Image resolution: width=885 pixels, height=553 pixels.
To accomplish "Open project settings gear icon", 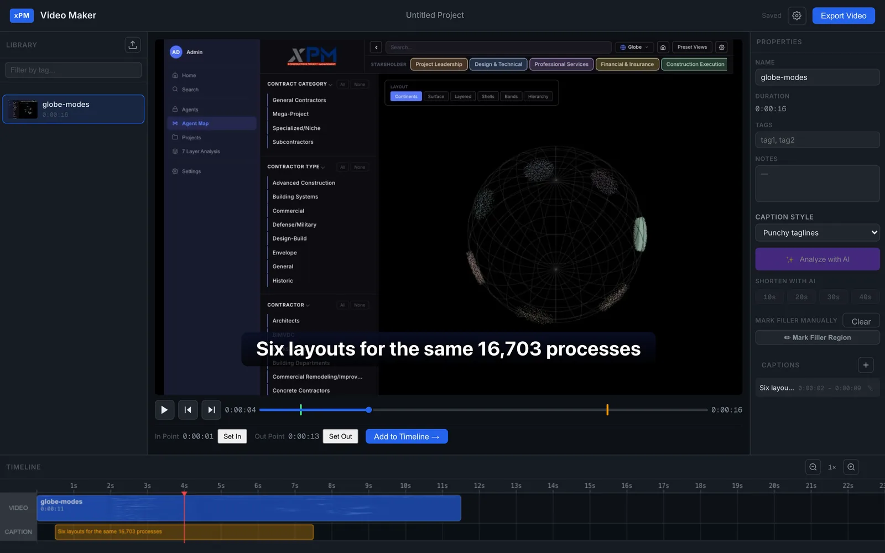I will 796,15.
